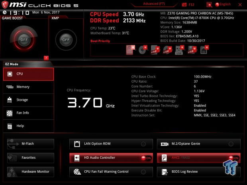
Task: Select the optical disc boot priority device
Action: point(142,50)
